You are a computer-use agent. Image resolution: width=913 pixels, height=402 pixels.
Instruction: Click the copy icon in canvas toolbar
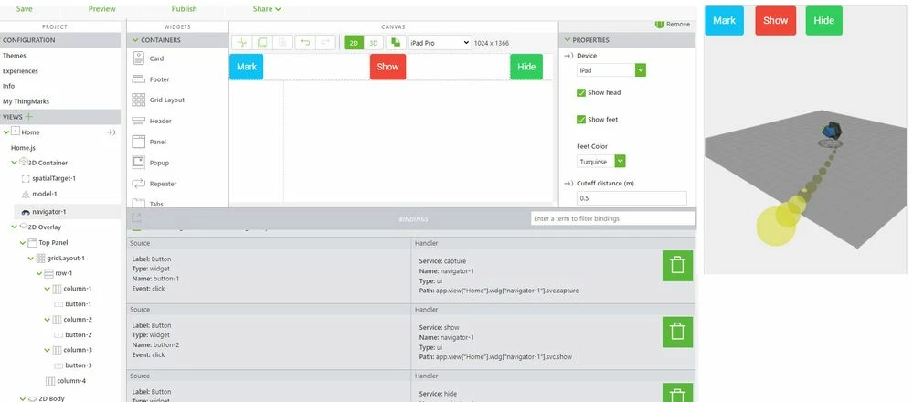click(x=262, y=42)
